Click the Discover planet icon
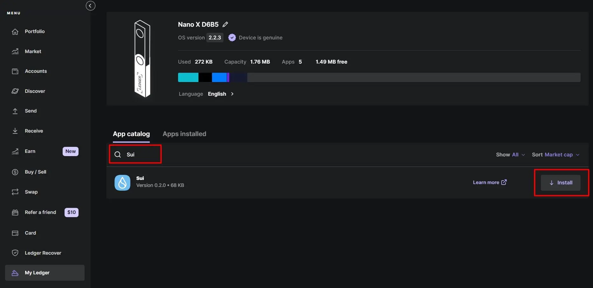 [x=15, y=91]
